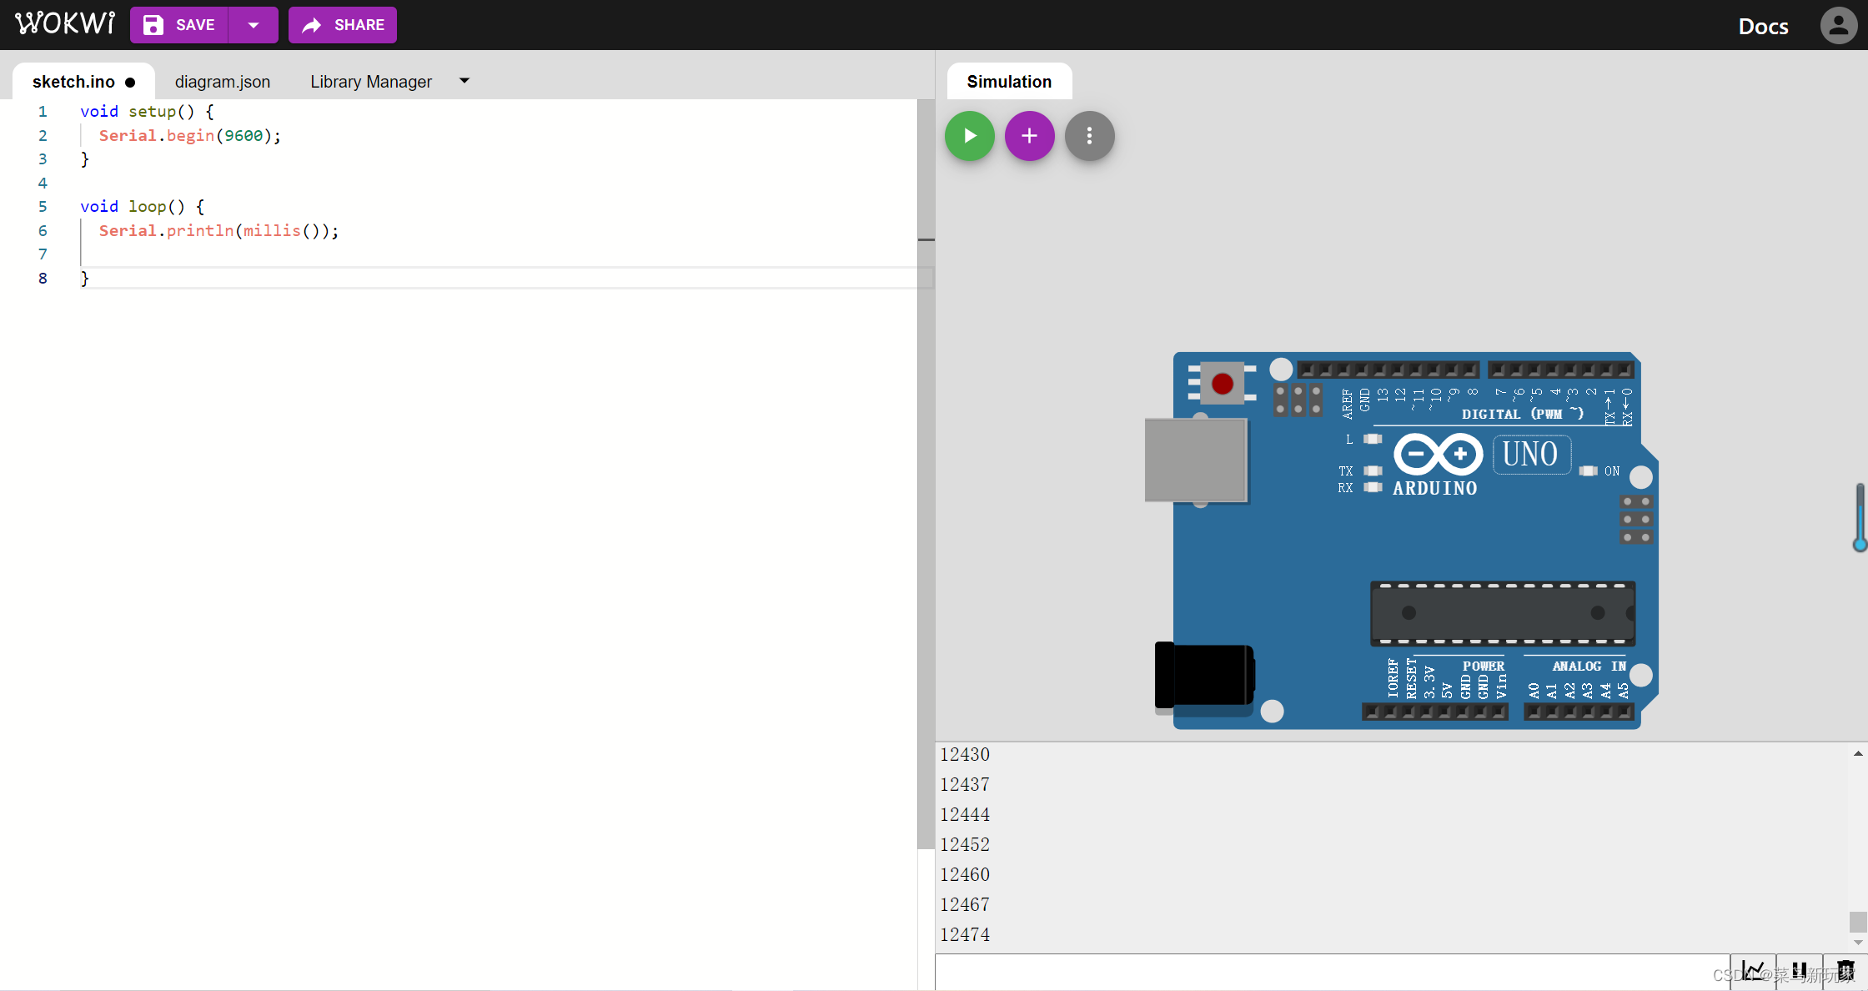1868x991 pixels.
Task: Open the Docs link
Action: click(1763, 26)
